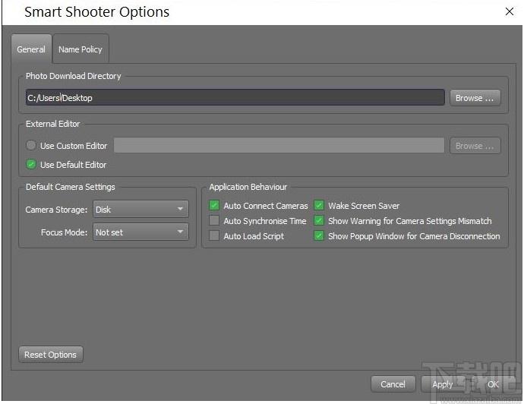
Task: Open the Camera Storage dropdown
Action: coord(140,210)
